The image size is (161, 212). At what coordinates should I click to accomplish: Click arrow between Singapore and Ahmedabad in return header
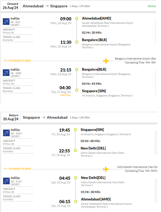pos(43,118)
